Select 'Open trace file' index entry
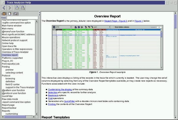The height and width of the screenshot is (120, 178). point(9,46)
